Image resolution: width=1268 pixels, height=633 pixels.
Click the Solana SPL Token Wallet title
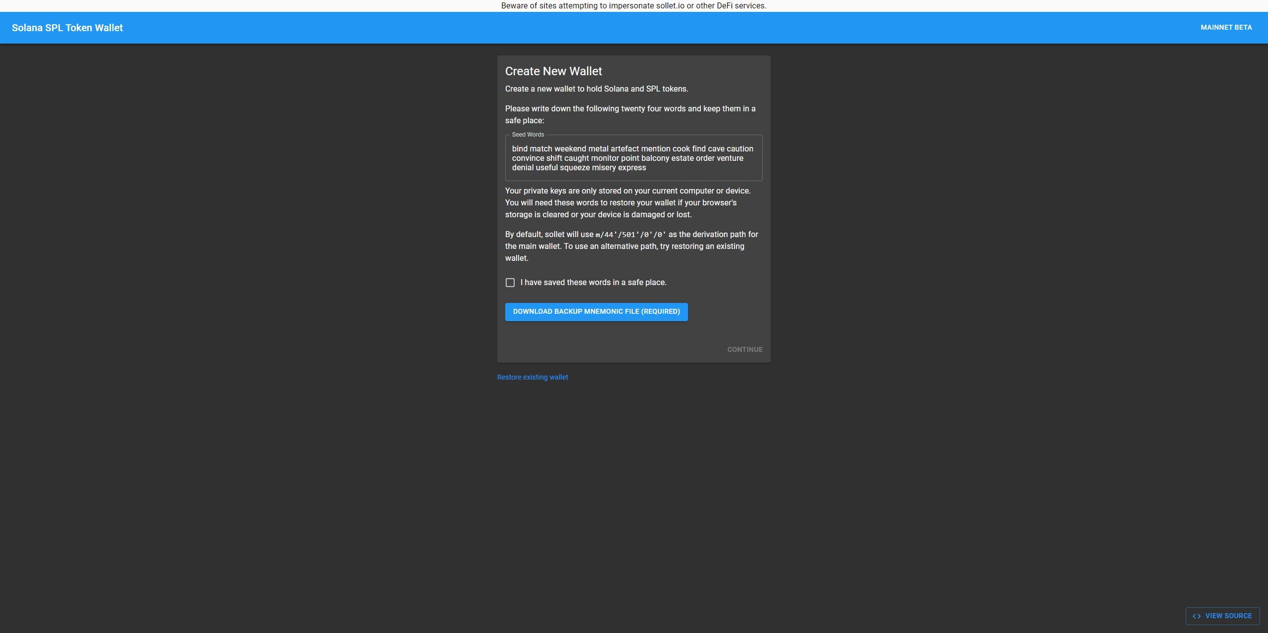pos(67,28)
